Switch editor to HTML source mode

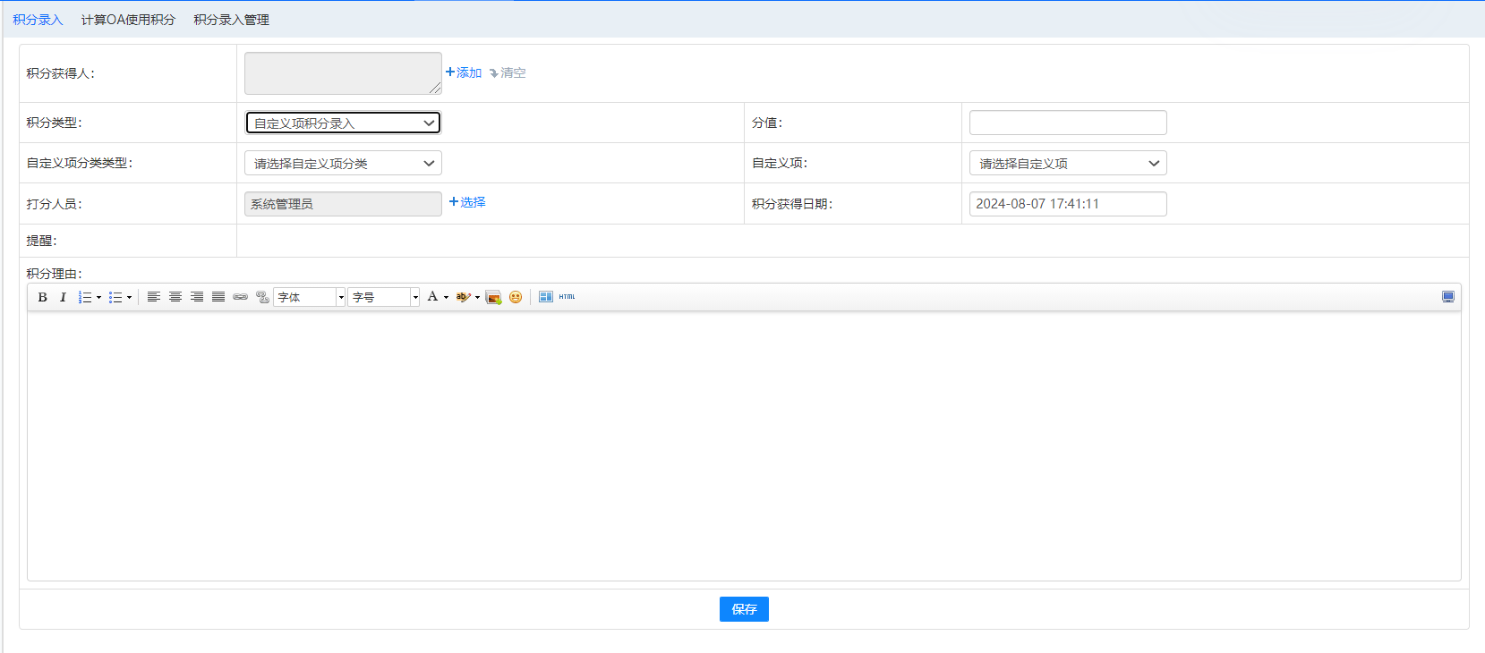567,297
